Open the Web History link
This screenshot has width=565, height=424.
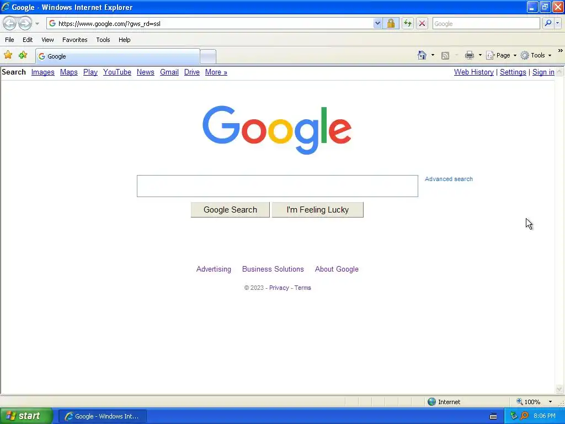click(x=474, y=72)
